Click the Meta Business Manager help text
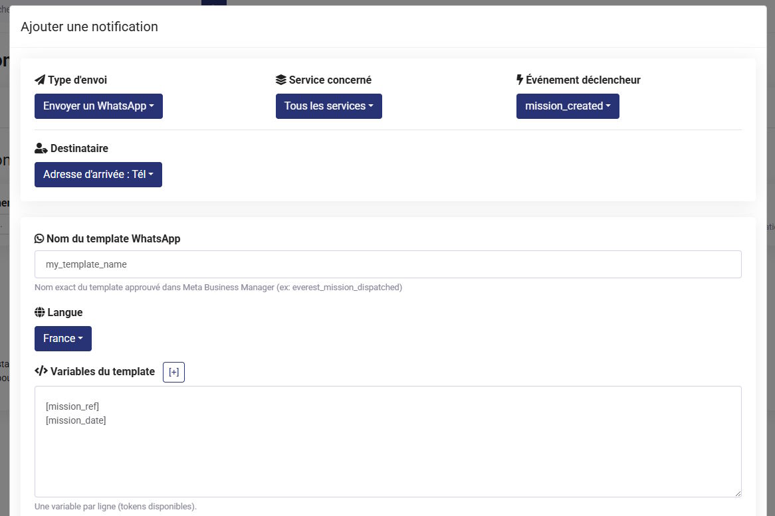 [x=218, y=288]
